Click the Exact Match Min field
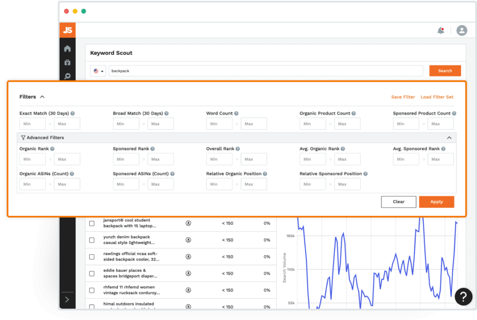477x320 pixels. point(33,124)
